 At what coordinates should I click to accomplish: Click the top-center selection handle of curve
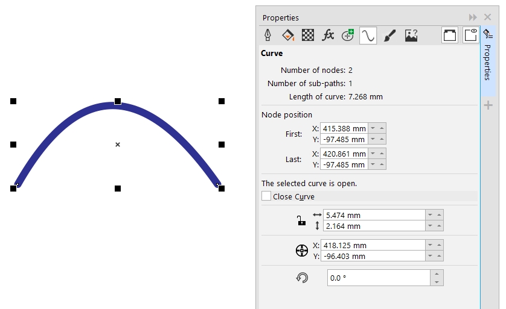click(118, 101)
